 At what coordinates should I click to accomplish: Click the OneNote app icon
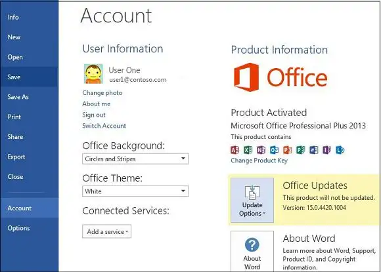pyautogui.click(x=261, y=150)
